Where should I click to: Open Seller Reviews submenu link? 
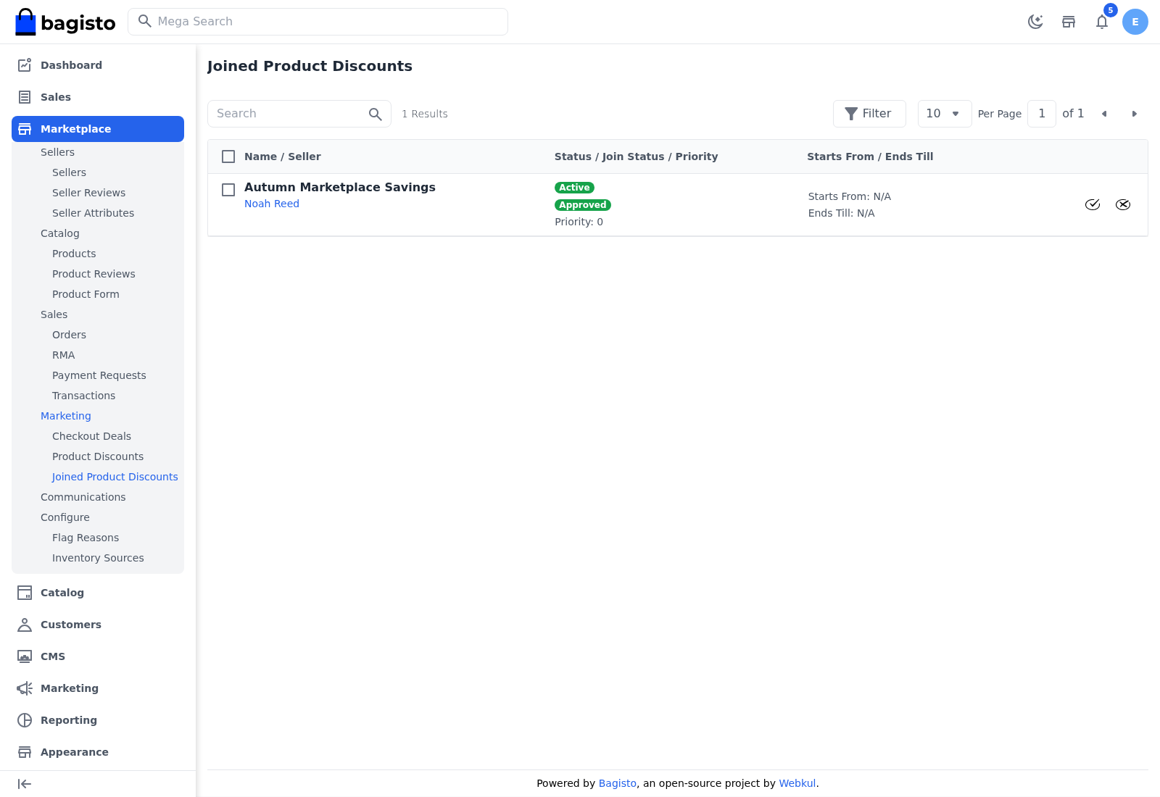click(88, 193)
